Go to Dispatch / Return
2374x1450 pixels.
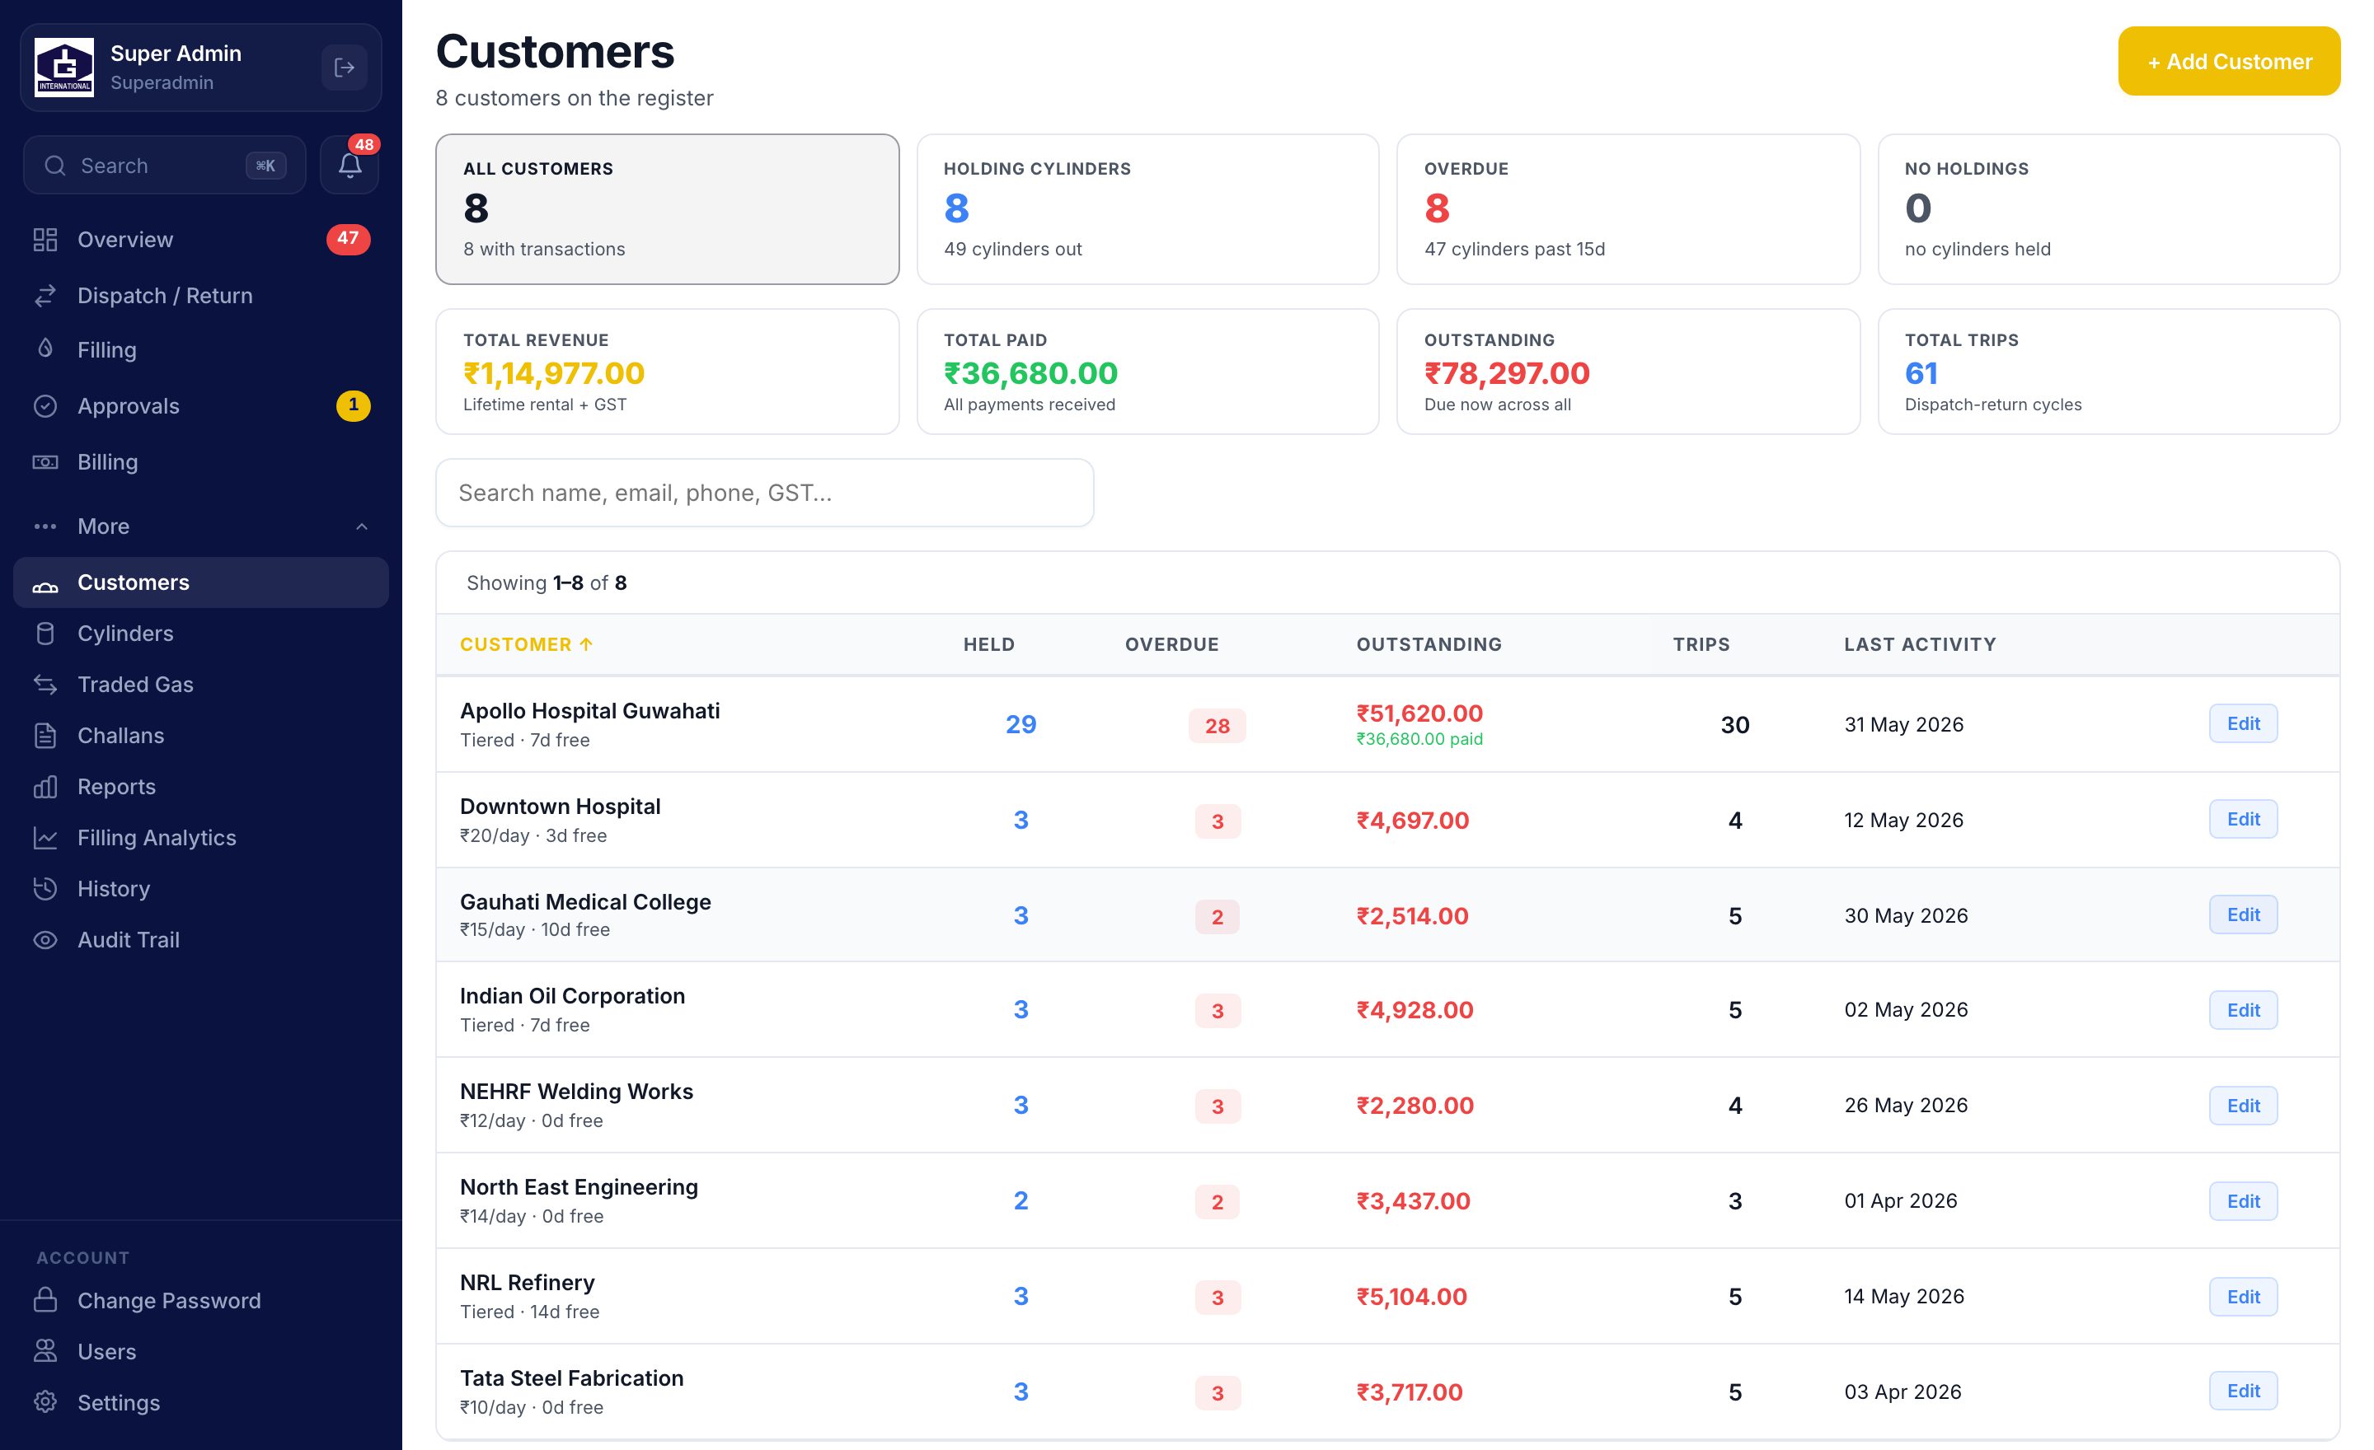click(200, 296)
